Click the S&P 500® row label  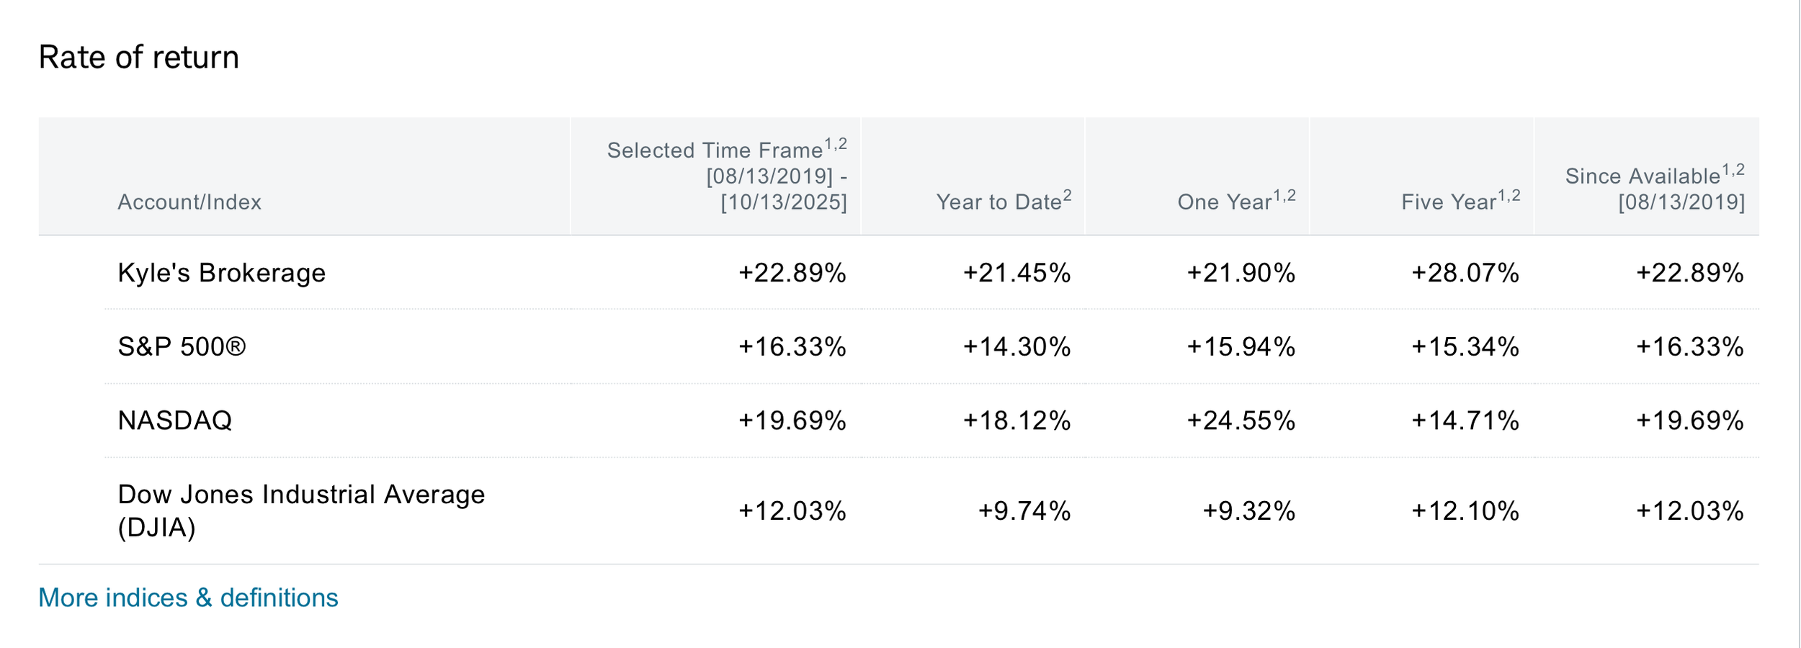(182, 347)
